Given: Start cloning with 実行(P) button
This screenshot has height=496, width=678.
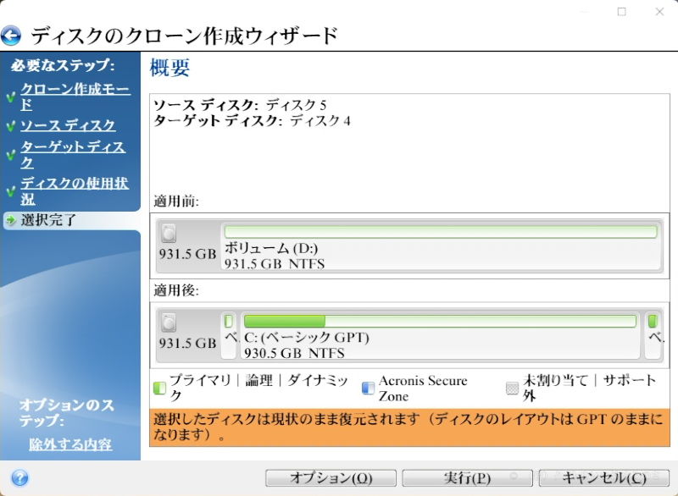Looking at the screenshot, I should [x=467, y=478].
